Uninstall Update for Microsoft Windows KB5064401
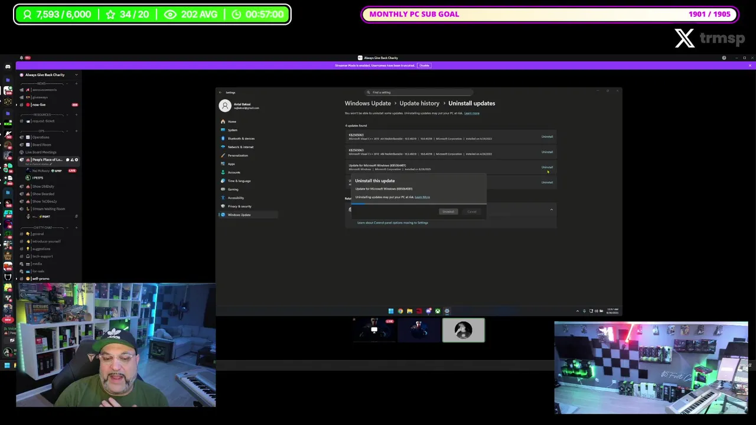 pyautogui.click(x=547, y=168)
